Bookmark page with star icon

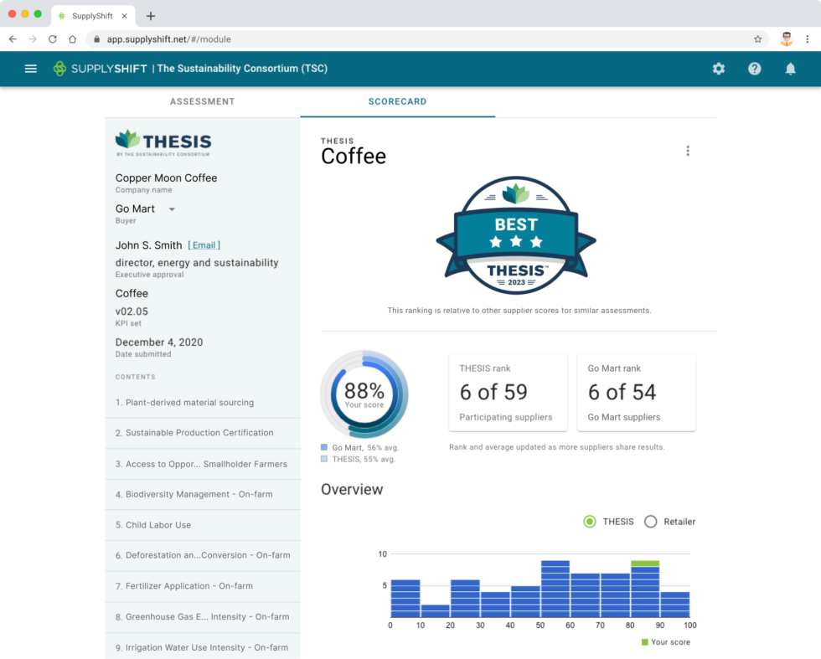point(757,39)
